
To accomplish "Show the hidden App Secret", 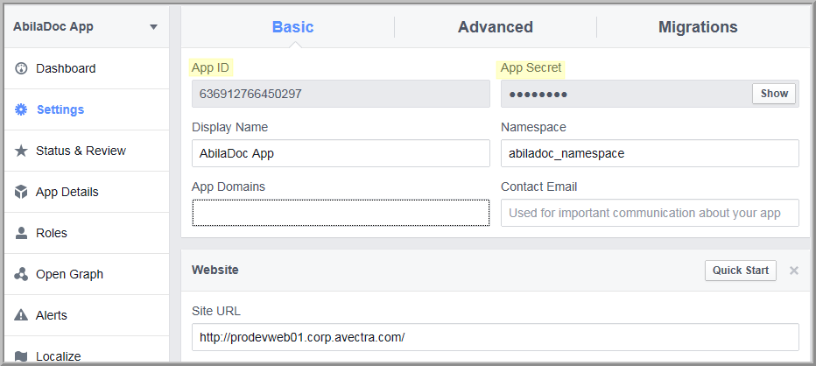I will [x=774, y=94].
